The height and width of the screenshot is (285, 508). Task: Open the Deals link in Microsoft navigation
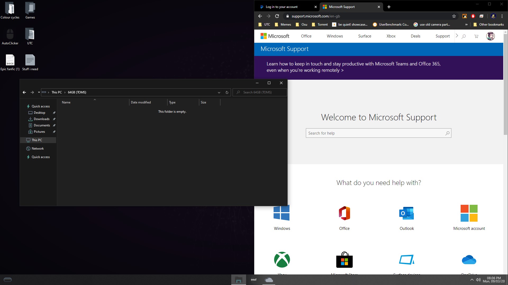pos(415,36)
